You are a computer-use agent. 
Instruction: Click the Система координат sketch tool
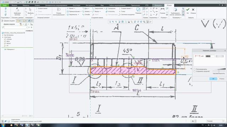coord(127,14)
